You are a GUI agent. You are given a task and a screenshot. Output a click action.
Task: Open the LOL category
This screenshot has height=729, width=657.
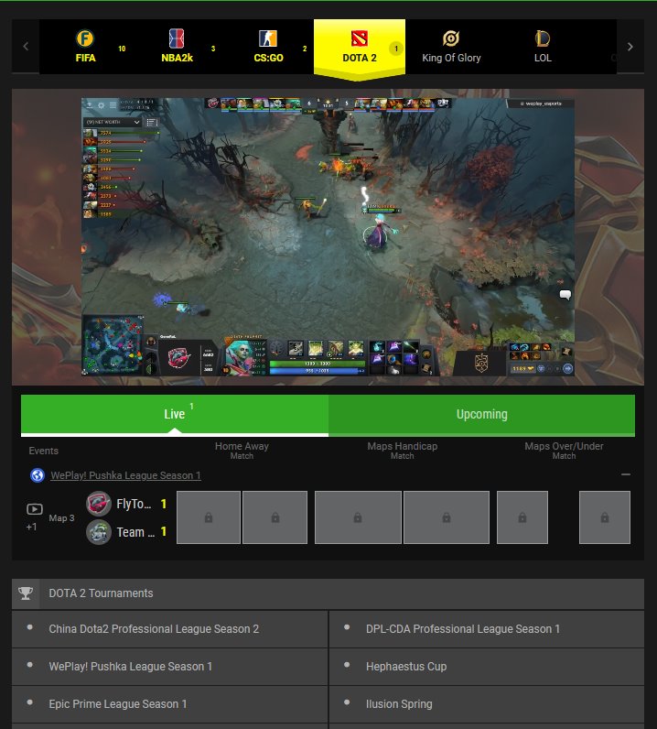point(543,47)
